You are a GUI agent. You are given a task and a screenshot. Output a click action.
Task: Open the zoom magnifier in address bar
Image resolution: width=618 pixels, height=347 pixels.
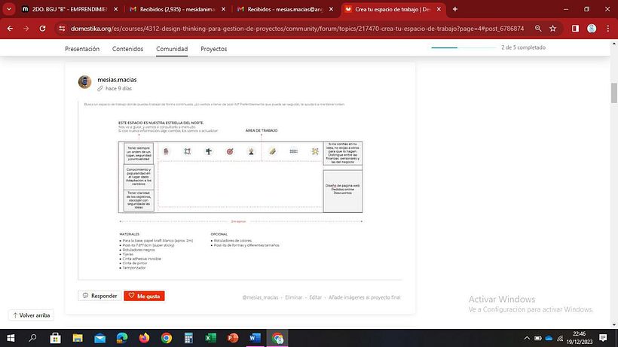click(538, 29)
